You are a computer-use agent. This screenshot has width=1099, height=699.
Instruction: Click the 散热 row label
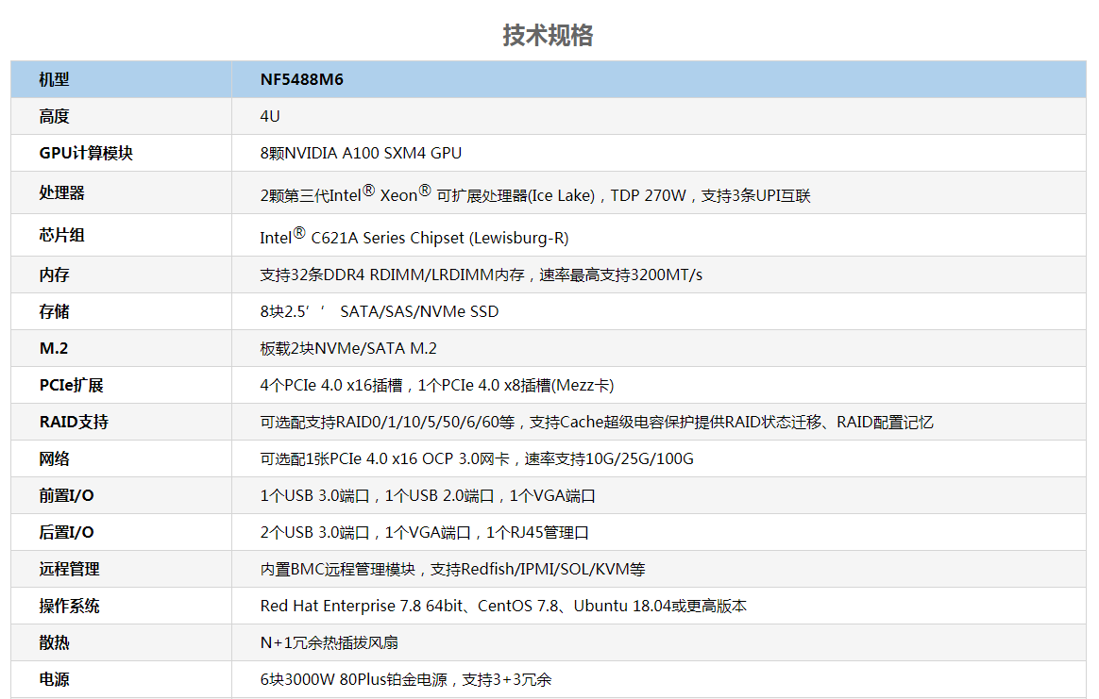pyautogui.click(x=54, y=643)
